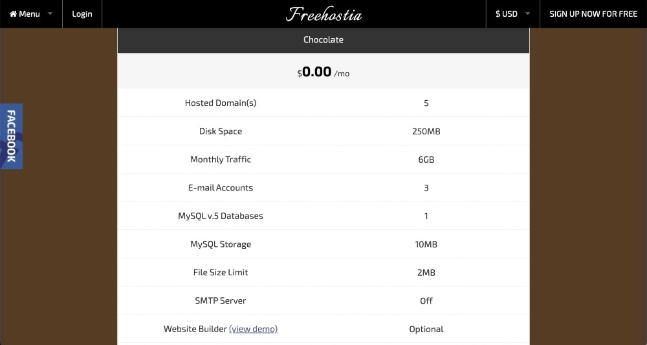Open the $ USD currency selector
The height and width of the screenshot is (345, 647).
(x=507, y=14)
